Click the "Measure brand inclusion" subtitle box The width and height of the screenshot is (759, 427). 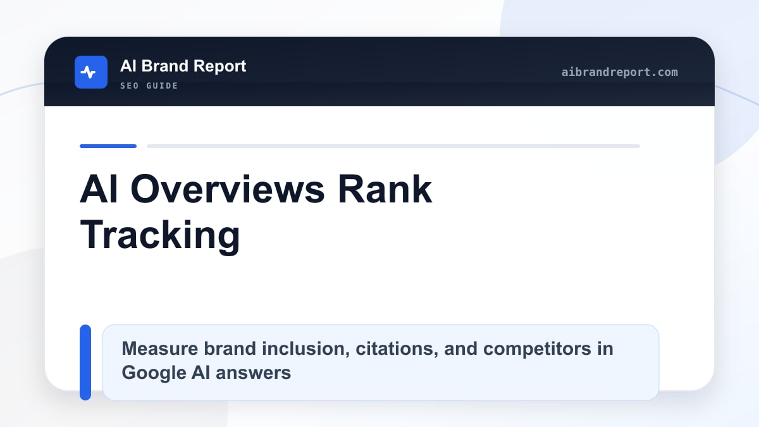380,362
